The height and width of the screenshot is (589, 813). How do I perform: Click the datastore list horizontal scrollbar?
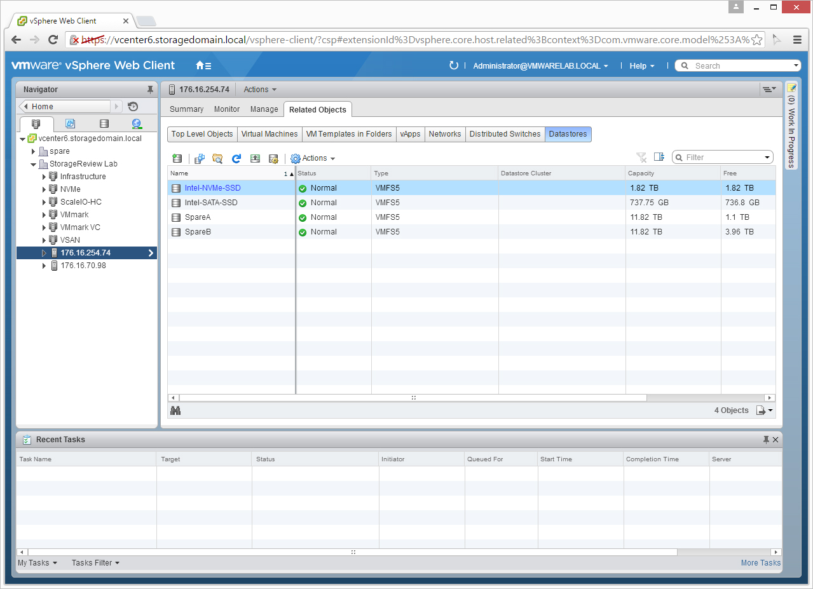(413, 398)
